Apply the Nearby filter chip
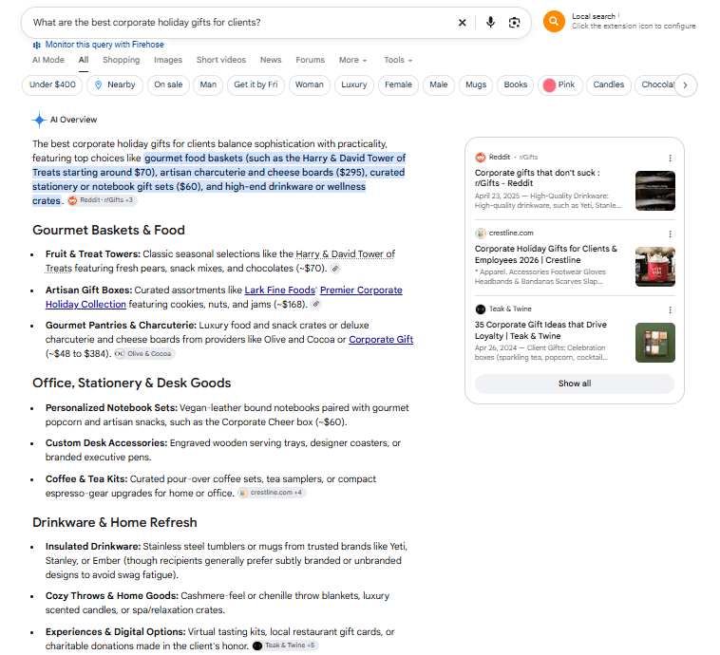Viewport: 720px width, 655px height. (115, 84)
